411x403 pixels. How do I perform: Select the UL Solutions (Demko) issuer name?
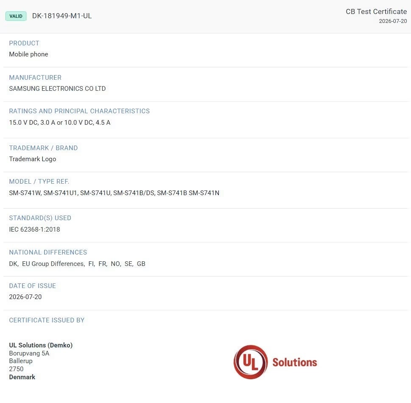[x=41, y=345]
